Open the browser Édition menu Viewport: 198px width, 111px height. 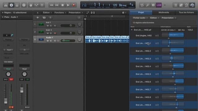[154, 18]
